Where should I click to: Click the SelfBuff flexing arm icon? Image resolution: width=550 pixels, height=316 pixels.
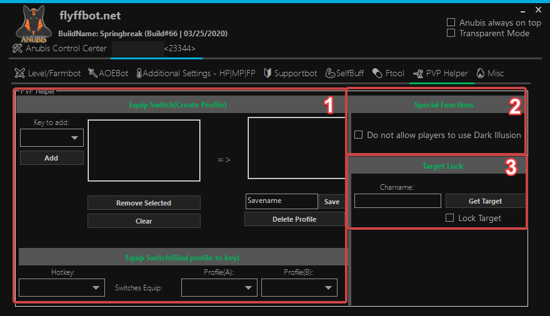pos(331,73)
